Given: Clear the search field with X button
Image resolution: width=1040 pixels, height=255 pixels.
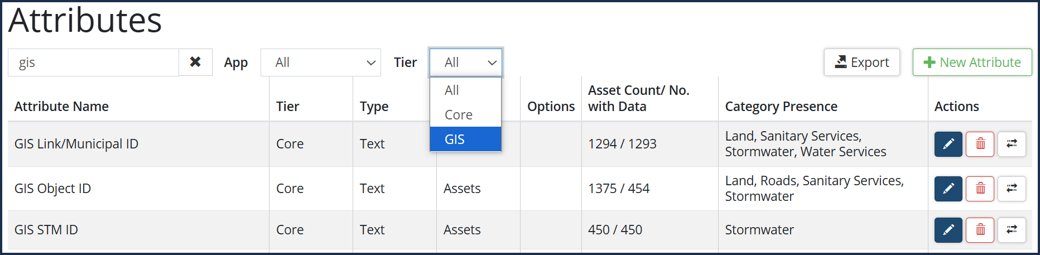Looking at the screenshot, I should (195, 62).
